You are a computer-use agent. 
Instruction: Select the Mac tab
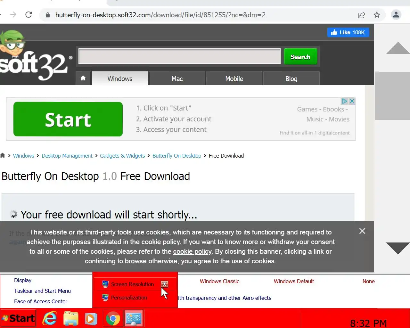(x=177, y=78)
